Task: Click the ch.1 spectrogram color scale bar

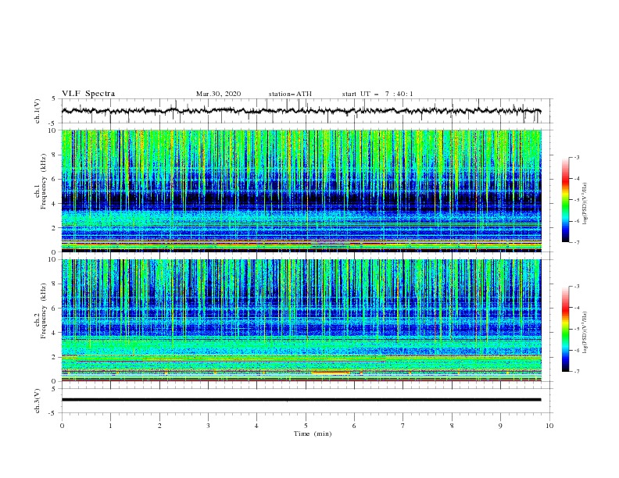Action: coord(565,200)
